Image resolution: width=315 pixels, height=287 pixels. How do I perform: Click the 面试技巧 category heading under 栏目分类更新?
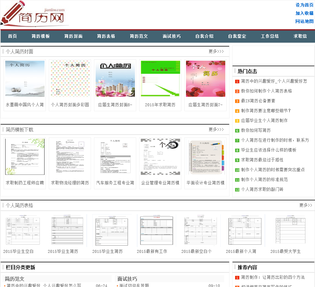(x=127, y=279)
